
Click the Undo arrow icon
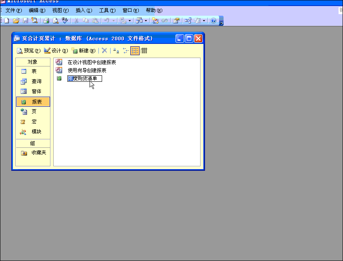tap(107, 21)
